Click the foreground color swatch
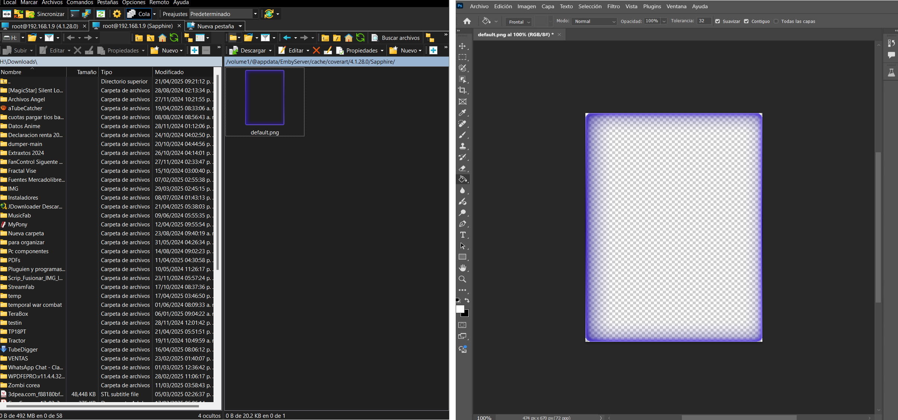The image size is (898, 420). pyautogui.click(x=461, y=310)
